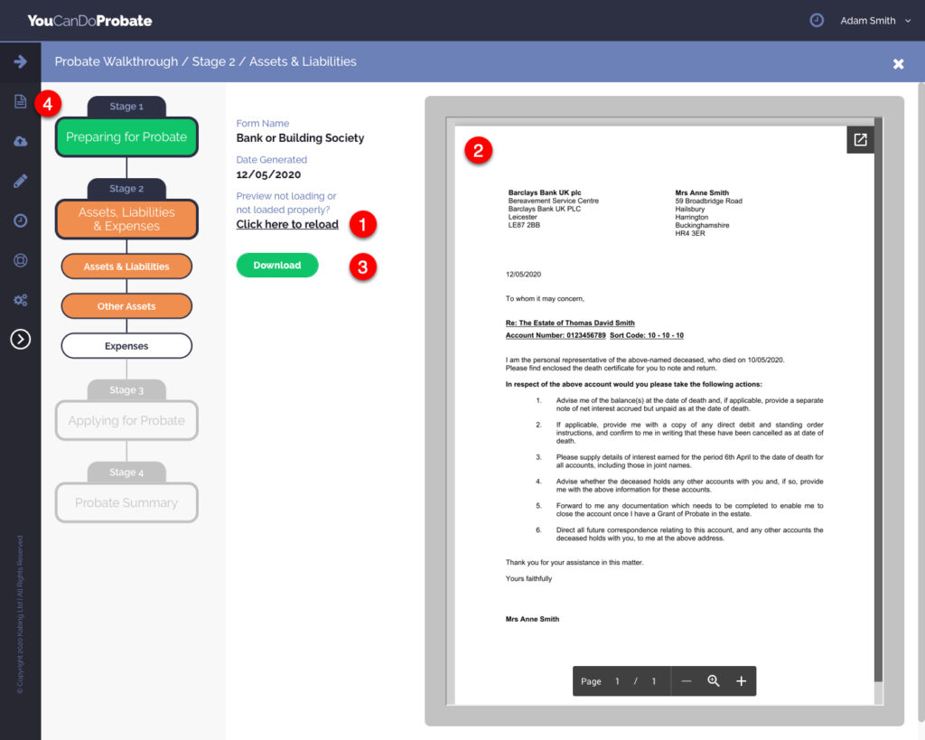
Task: Select the pencil edit sidebar icon
Action: [x=20, y=181]
